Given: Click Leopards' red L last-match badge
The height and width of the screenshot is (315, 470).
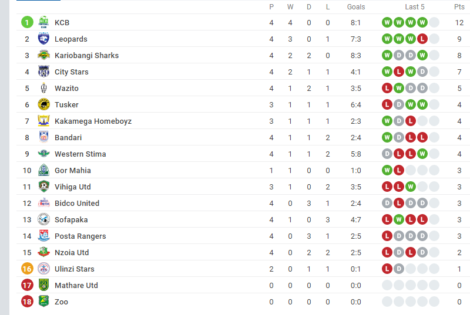Looking at the screenshot, I should tap(422, 39).
